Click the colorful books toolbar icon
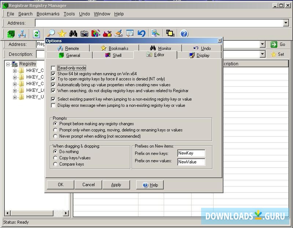293x228 pixels. 96,33
